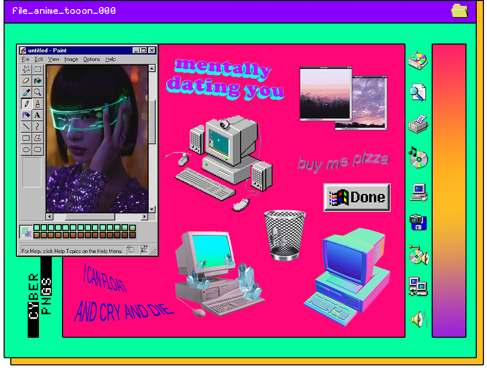Image resolution: width=487 pixels, height=370 pixels.
Task: Open the Help menu in Paint
Action: pyautogui.click(x=111, y=59)
